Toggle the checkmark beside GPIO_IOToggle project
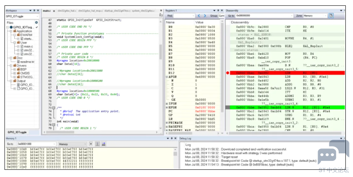Image resolution: width=353 pixels, height=177 pixels. click(37, 27)
